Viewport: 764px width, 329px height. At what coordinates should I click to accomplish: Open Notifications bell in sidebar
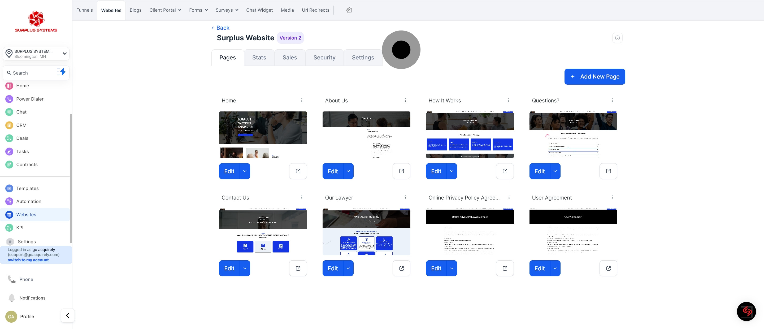(12, 297)
